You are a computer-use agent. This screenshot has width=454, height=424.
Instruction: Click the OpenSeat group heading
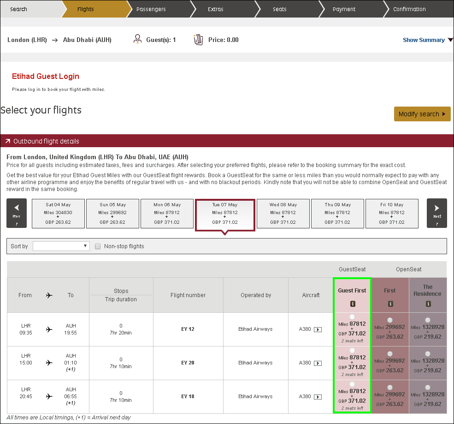tap(409, 269)
